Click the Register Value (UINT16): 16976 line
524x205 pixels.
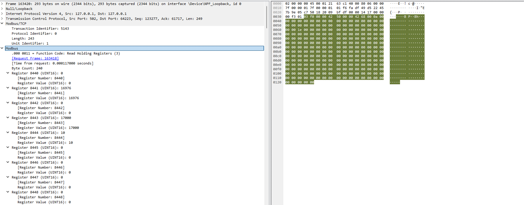pyautogui.click(x=48, y=98)
